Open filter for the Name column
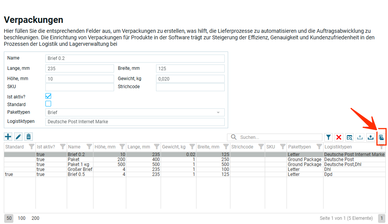This screenshot has height=224, width=388. point(89,147)
